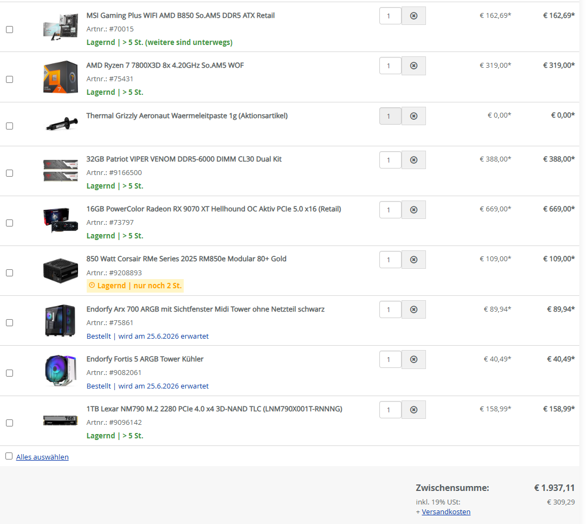Tick checkbox for Endorfy Arx 700 case
588x524 pixels.
click(10, 322)
